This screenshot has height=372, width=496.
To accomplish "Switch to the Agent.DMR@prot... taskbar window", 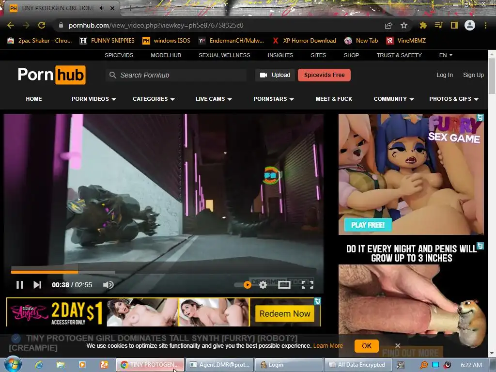I will (219, 365).
